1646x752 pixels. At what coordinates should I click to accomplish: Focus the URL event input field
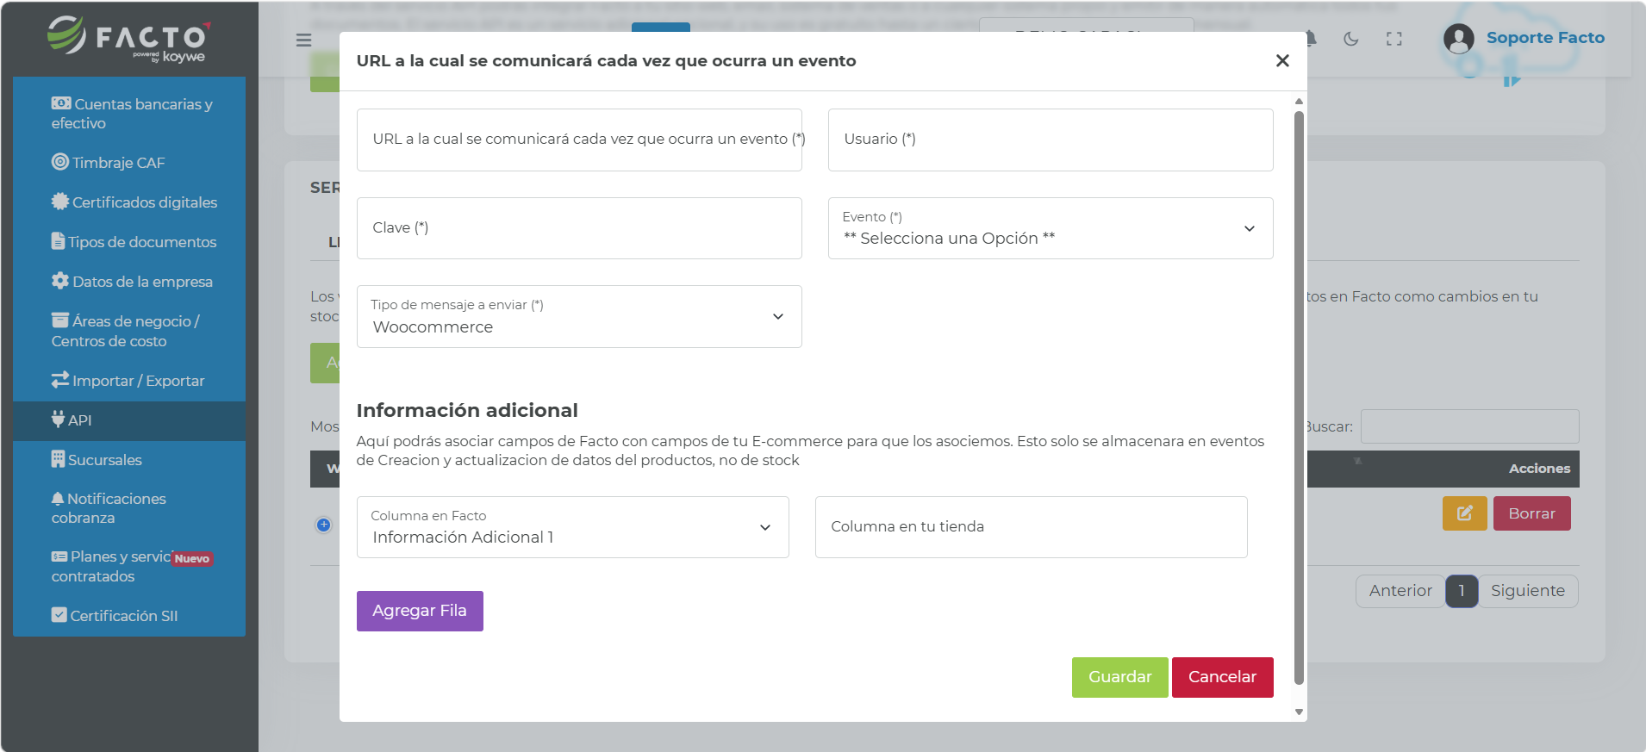click(579, 140)
